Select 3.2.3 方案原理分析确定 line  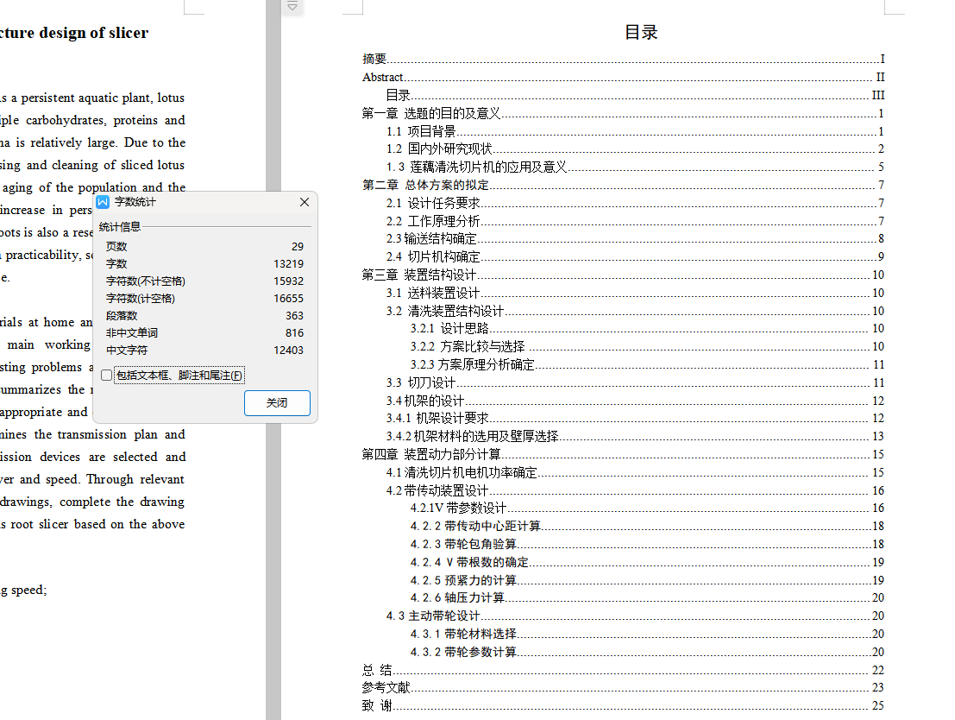(x=647, y=364)
